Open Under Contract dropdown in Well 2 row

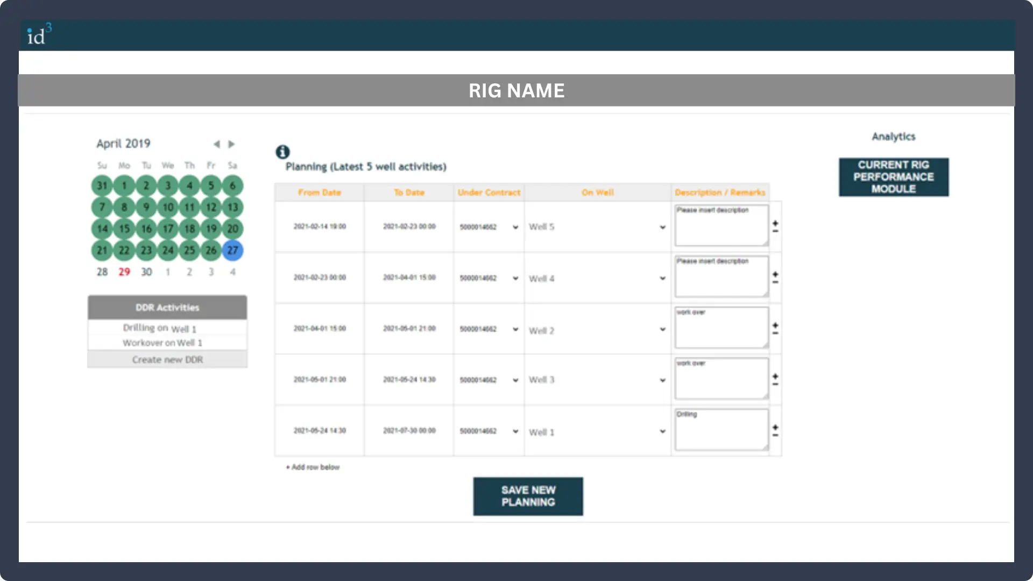[489, 329]
